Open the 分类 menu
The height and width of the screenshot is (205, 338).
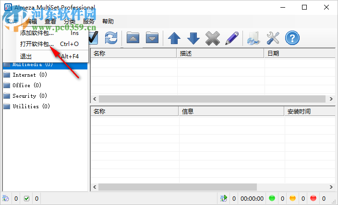(70, 21)
